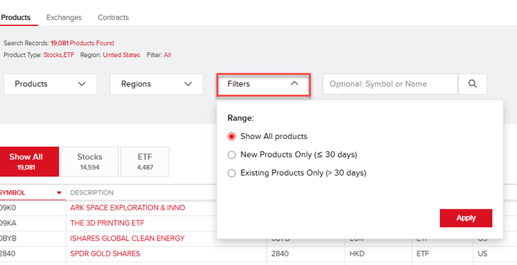Apply the selected filter range
The width and height of the screenshot is (517, 265).
pos(466,218)
